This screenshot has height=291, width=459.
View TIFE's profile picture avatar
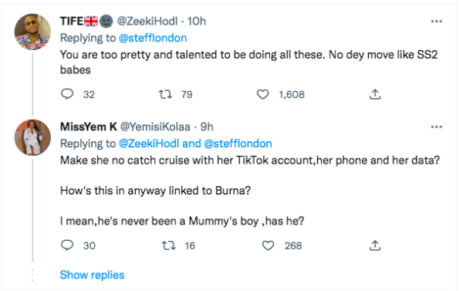tap(32, 32)
